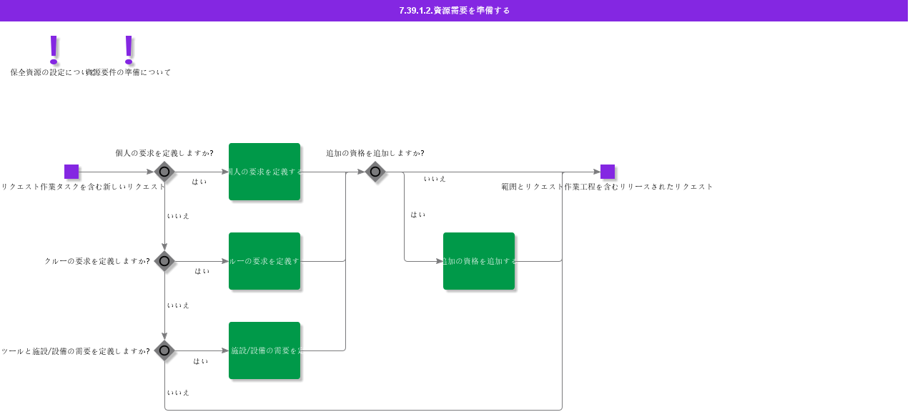Select the purple end event square
The image size is (915, 417).
[608, 172]
